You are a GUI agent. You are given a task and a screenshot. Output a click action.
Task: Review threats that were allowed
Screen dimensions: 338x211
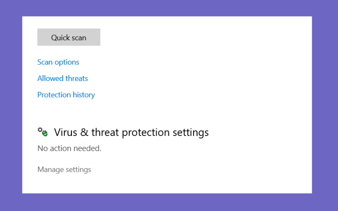click(x=63, y=78)
